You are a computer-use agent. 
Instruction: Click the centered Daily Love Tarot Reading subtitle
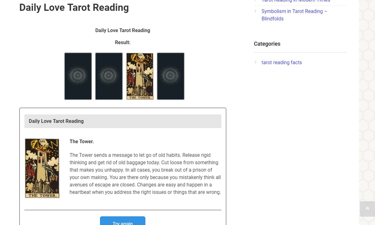click(123, 30)
